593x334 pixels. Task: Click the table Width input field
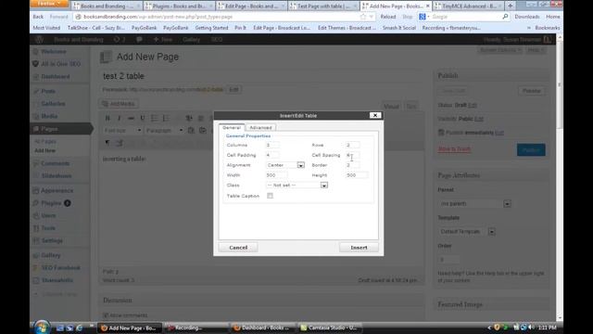(x=276, y=175)
